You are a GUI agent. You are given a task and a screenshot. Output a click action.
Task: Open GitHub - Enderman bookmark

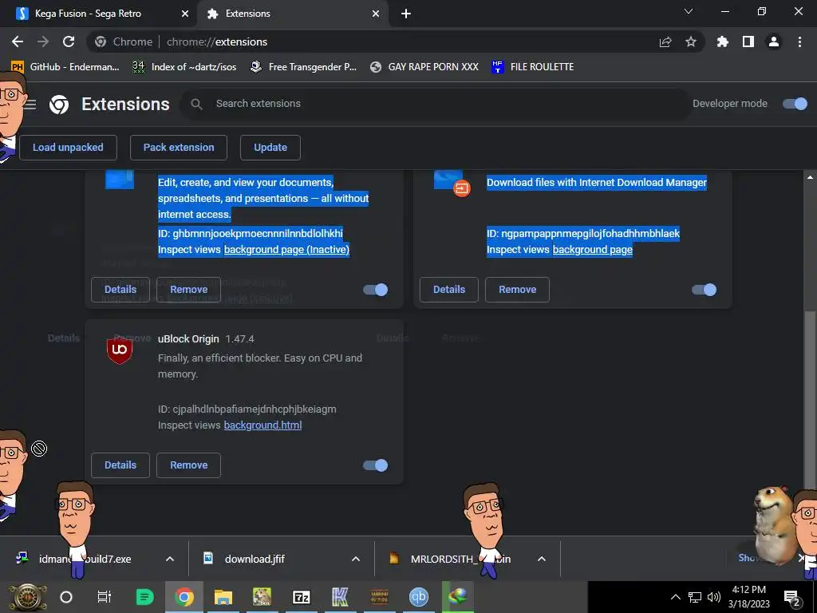tap(65, 67)
